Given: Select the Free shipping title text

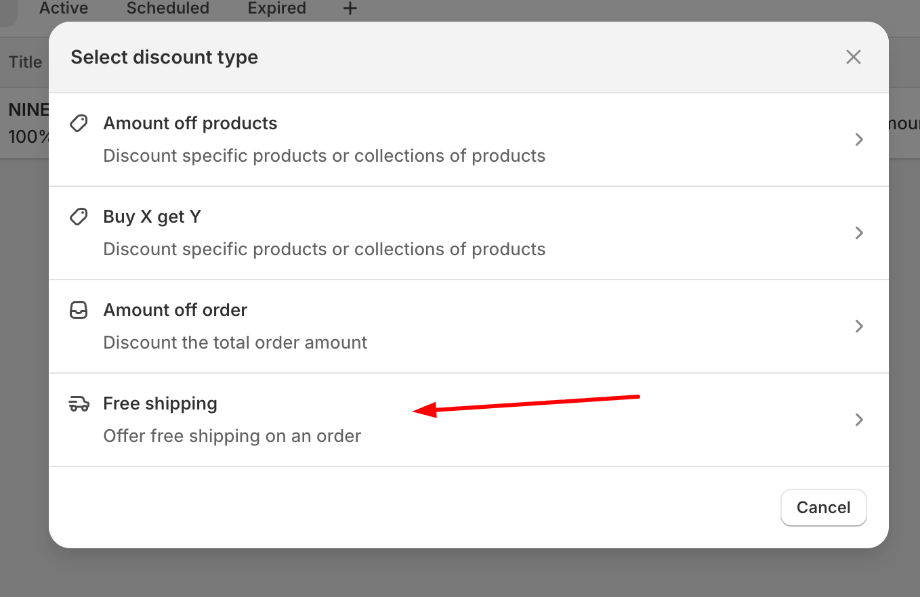Looking at the screenshot, I should click(x=160, y=403).
